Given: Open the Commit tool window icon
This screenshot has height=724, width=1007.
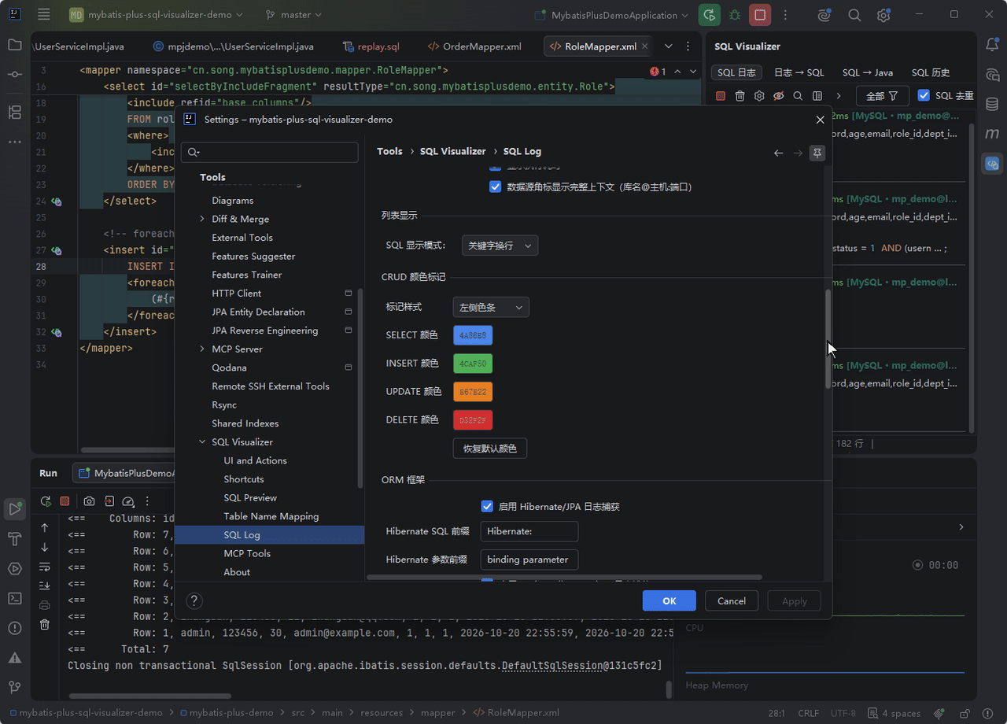Looking at the screenshot, I should (x=15, y=74).
